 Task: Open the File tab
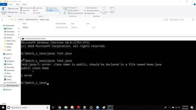tap(3, 4)
